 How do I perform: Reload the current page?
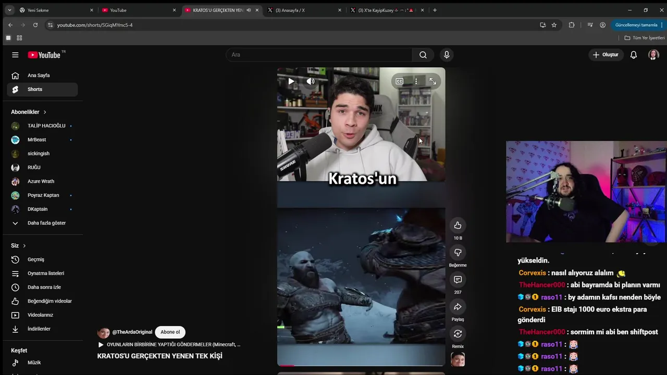(x=35, y=24)
